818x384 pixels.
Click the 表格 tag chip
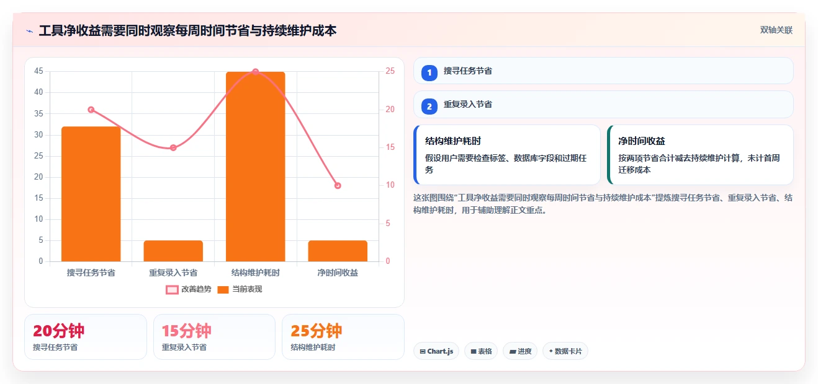tap(481, 351)
